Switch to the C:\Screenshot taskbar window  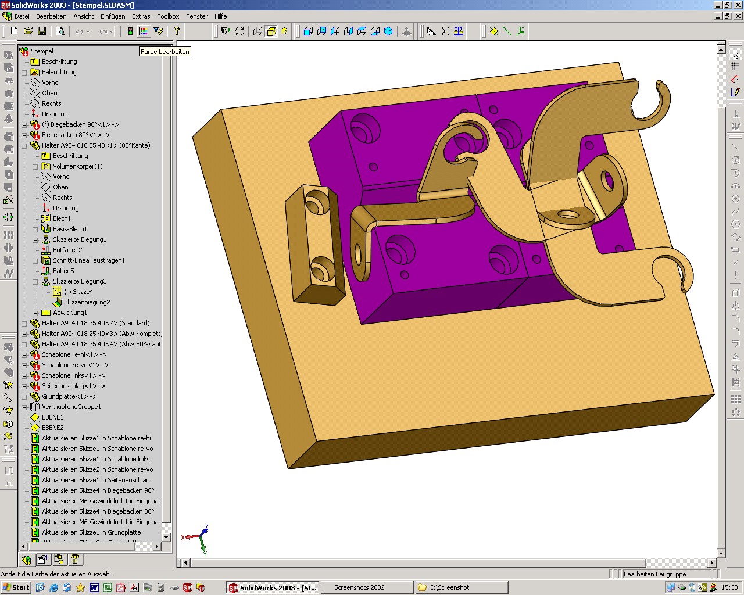point(462,587)
